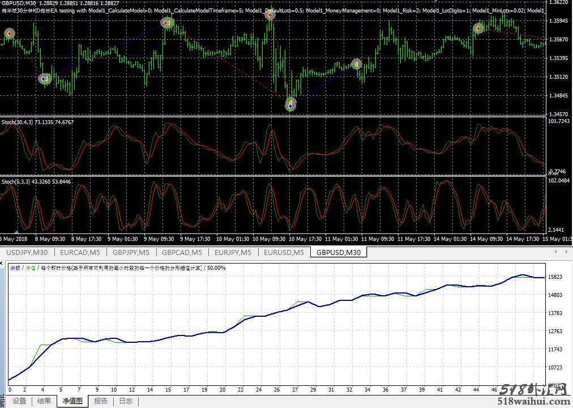Screen dimensions: 573x408
Task: Select the EURUSD,M5 chart tab
Action: [284, 252]
